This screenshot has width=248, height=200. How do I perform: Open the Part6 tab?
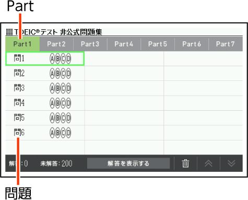(192, 44)
